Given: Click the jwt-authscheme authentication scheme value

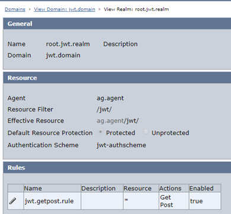Looking at the screenshot, I should coord(121,145).
